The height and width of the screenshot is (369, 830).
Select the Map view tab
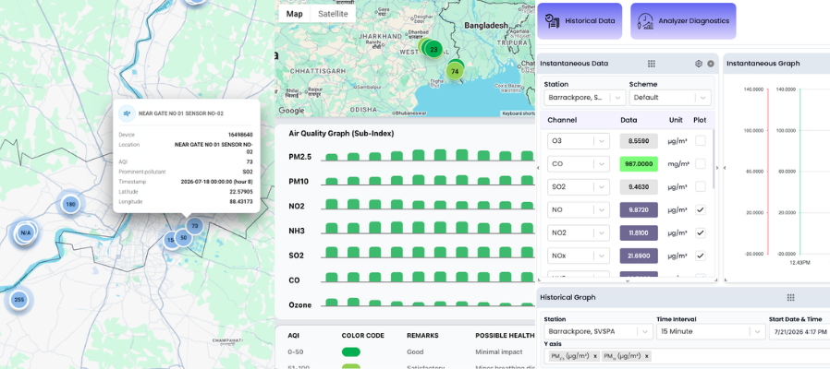pyautogui.click(x=294, y=14)
